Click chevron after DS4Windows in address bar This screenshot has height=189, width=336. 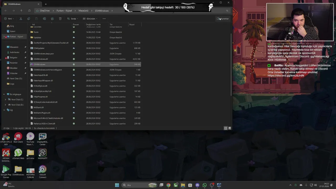pyautogui.click(x=112, y=10)
